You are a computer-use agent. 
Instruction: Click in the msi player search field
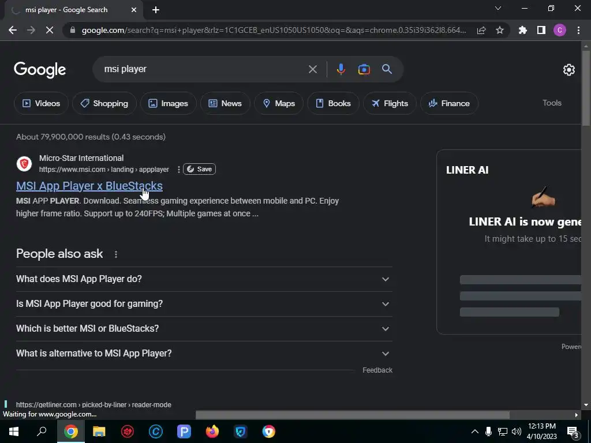click(x=204, y=69)
